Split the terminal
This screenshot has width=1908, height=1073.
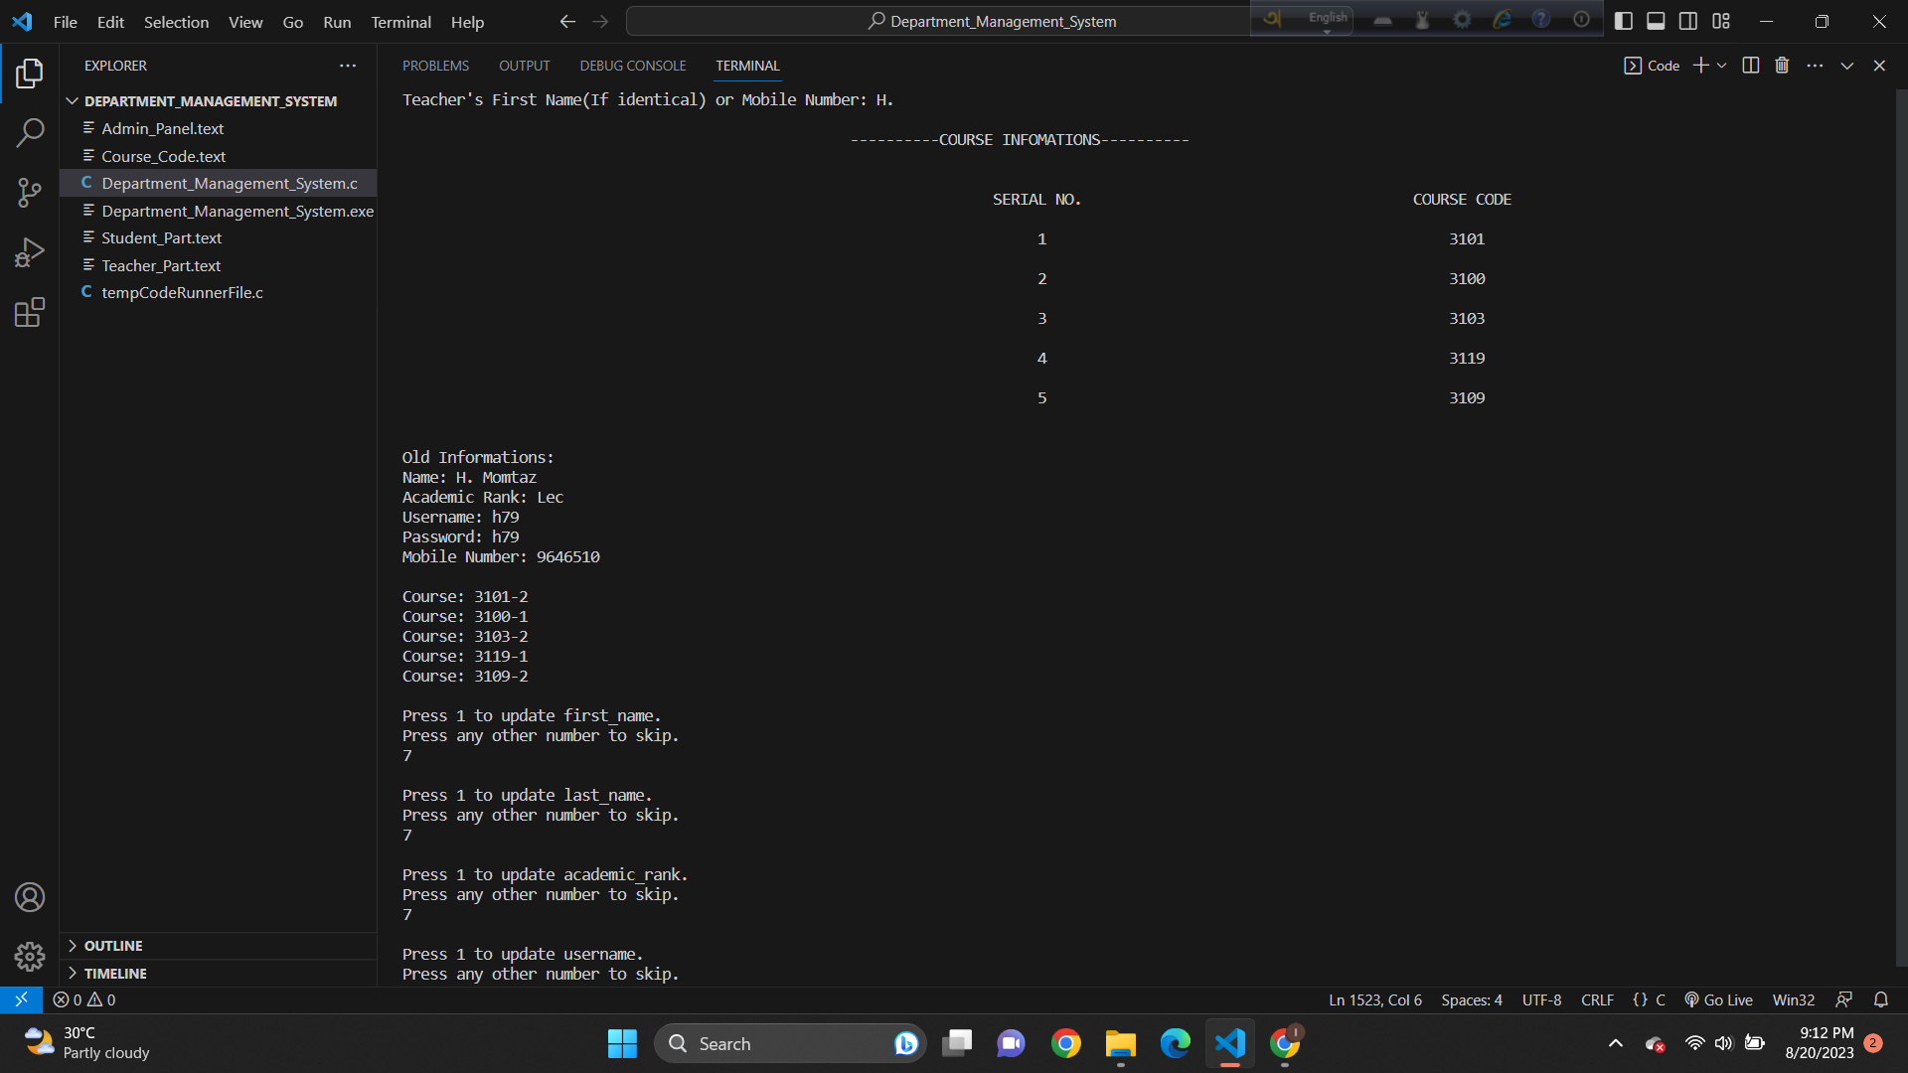pos(1750,65)
